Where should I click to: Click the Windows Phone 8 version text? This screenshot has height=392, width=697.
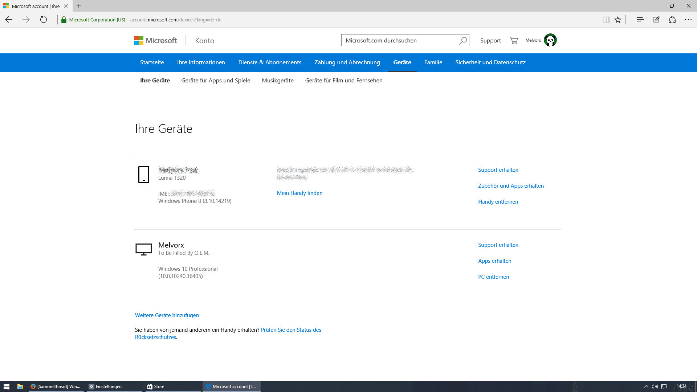point(195,201)
